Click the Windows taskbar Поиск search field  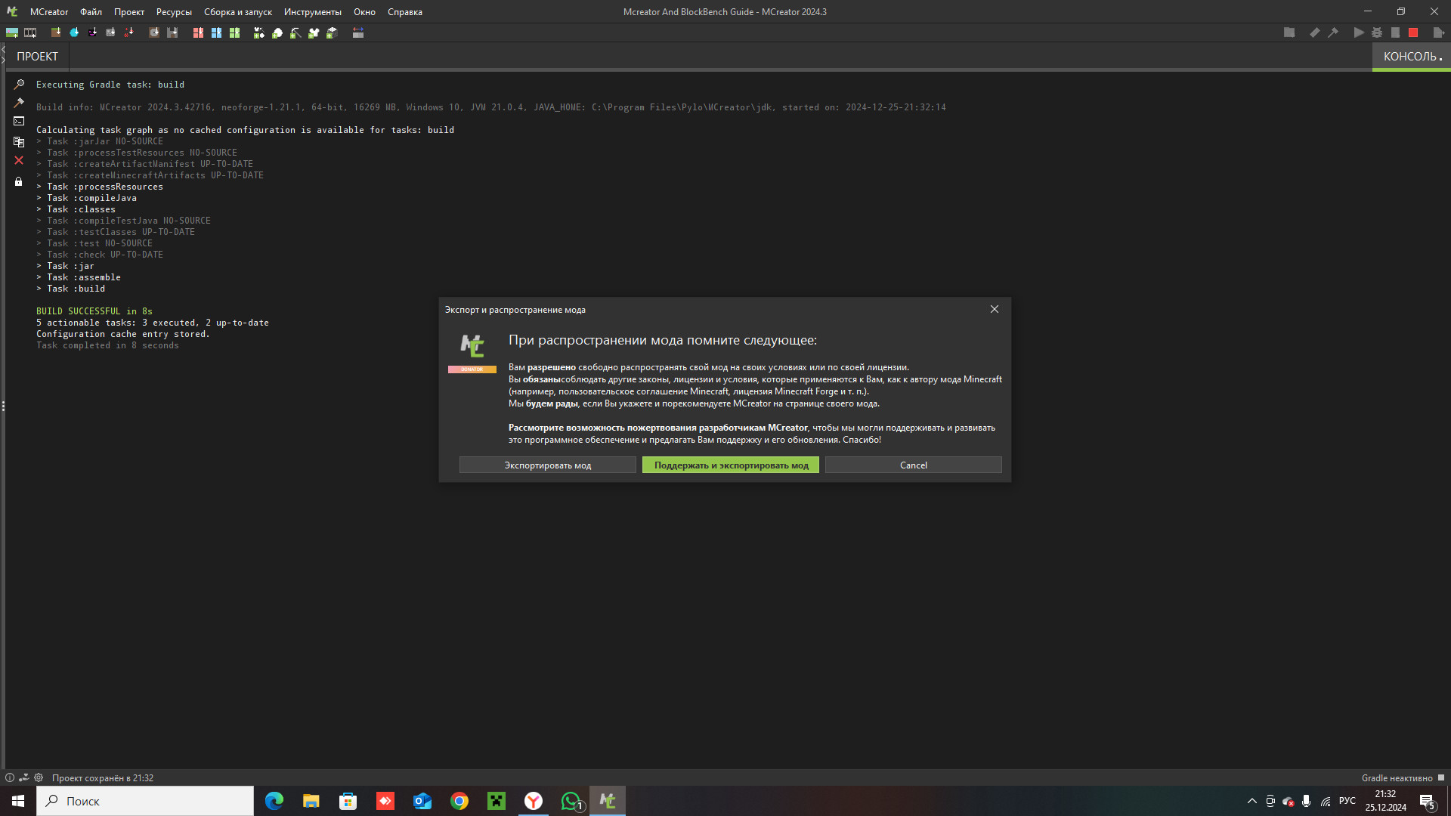tap(145, 801)
